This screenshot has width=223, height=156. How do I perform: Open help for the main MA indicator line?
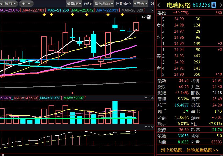152,10
